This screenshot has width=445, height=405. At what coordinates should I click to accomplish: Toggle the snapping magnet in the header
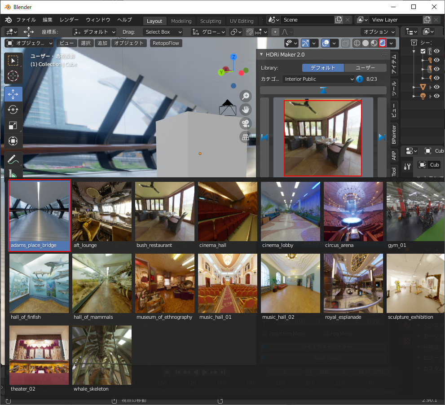250,31
